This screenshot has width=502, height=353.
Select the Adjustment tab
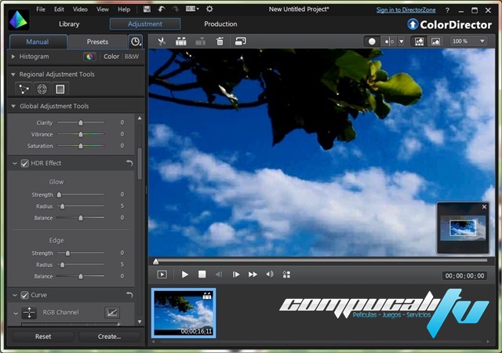tap(145, 24)
